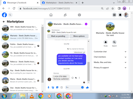Open volume speaker icon in tray
Viewport: 133px width, 99px height.
117,96
